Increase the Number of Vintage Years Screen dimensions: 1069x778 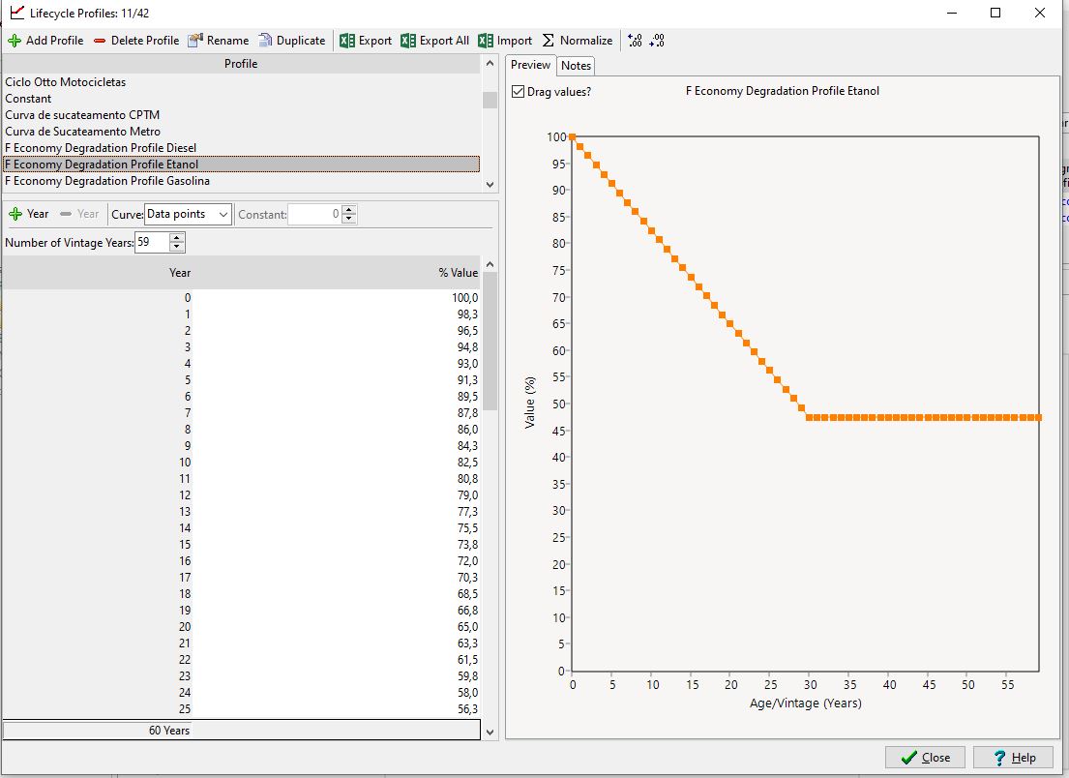click(x=177, y=237)
